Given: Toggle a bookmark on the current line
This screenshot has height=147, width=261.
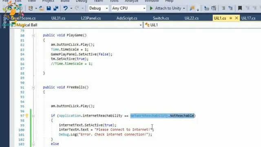Looking at the screenshot, I should click(x=240, y=8).
